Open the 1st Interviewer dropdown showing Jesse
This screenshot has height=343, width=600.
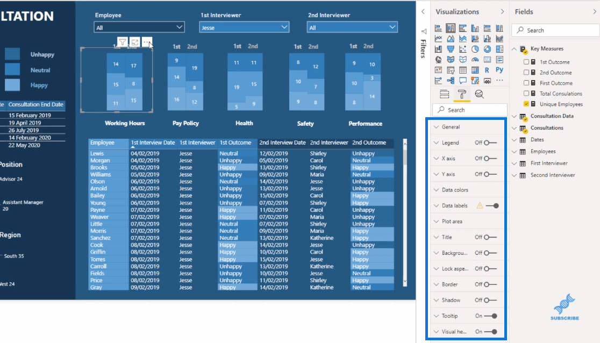tap(244, 27)
